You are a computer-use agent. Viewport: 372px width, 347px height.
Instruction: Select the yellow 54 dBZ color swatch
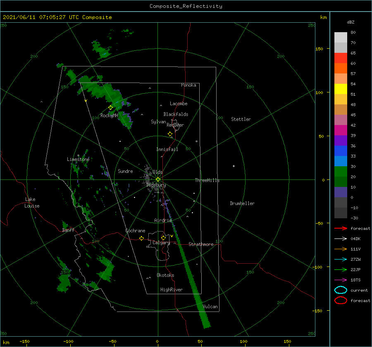coord(341,89)
